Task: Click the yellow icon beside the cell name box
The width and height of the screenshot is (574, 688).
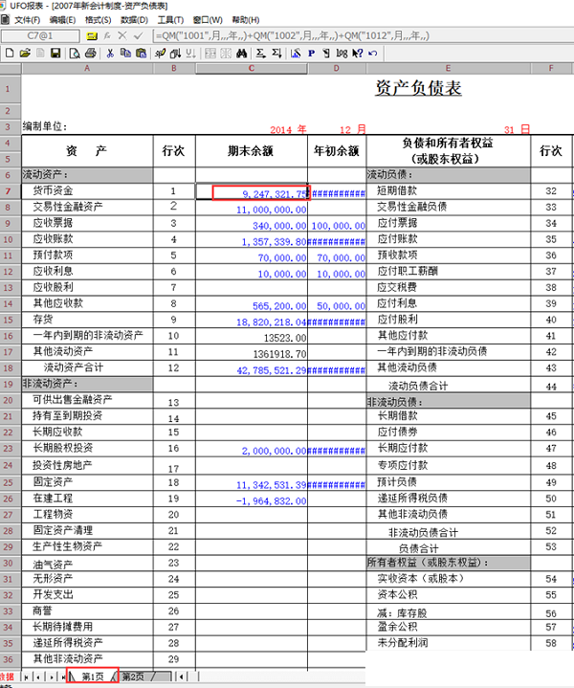Action: coord(92,36)
